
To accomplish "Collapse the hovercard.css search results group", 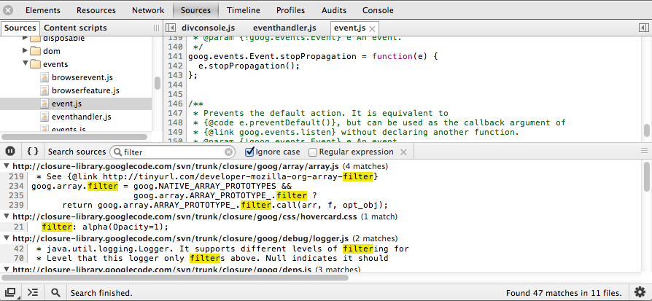I will [x=6, y=217].
